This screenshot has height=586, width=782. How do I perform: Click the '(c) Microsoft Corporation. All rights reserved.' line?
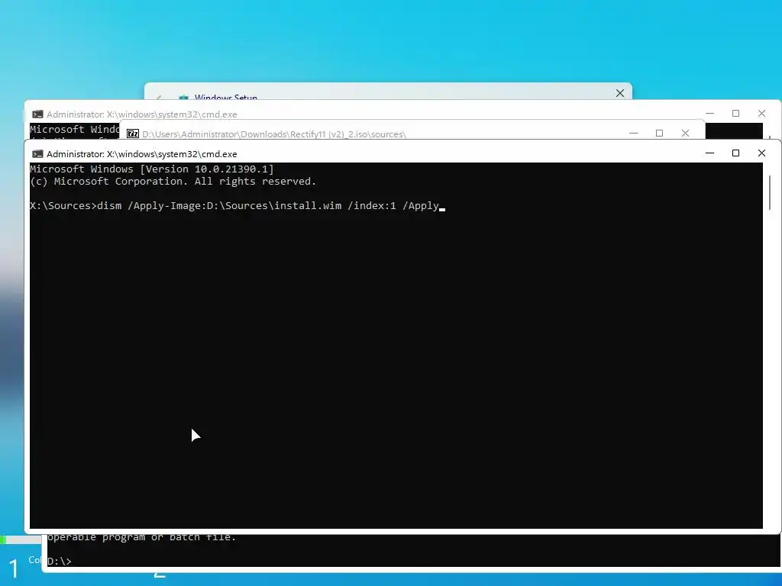173,182
